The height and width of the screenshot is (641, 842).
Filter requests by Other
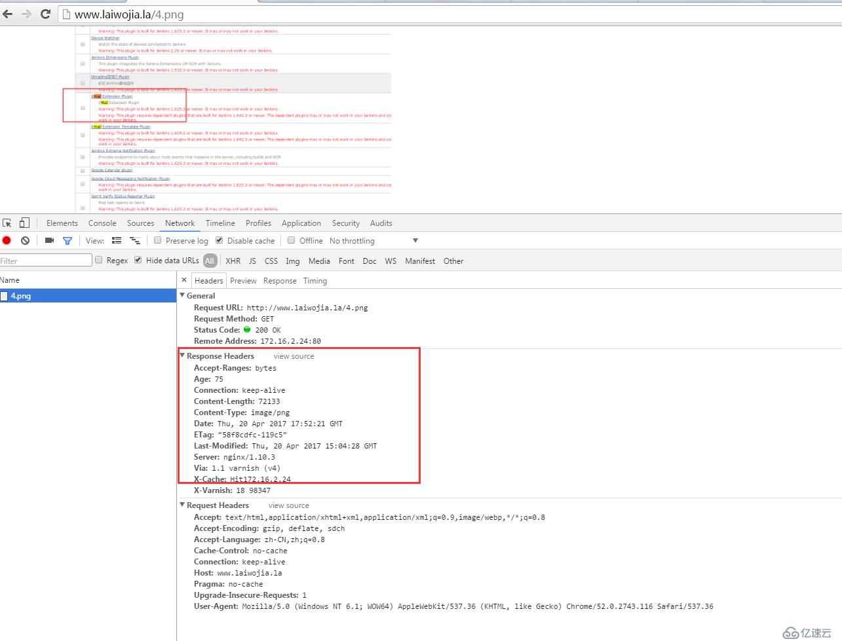453,261
